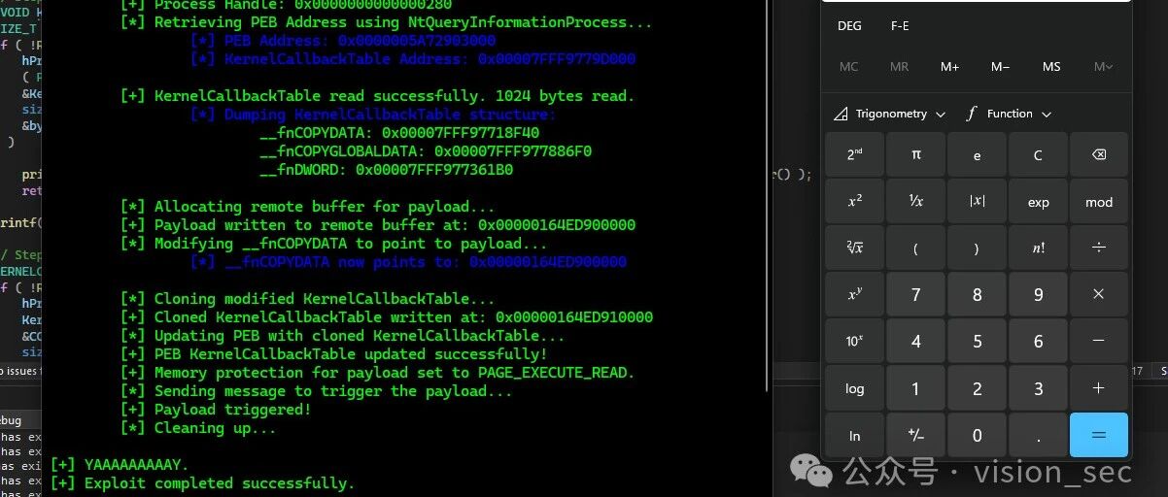Click the subtraction operator key

pyautogui.click(x=1099, y=342)
